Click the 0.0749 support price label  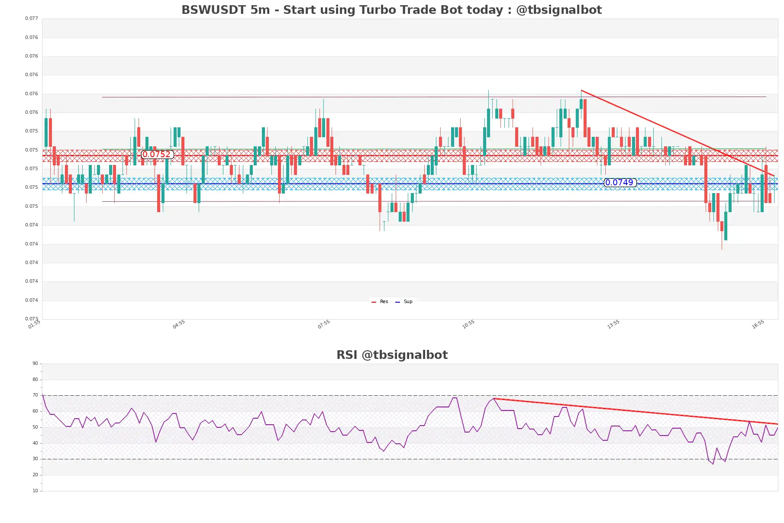pyautogui.click(x=619, y=183)
